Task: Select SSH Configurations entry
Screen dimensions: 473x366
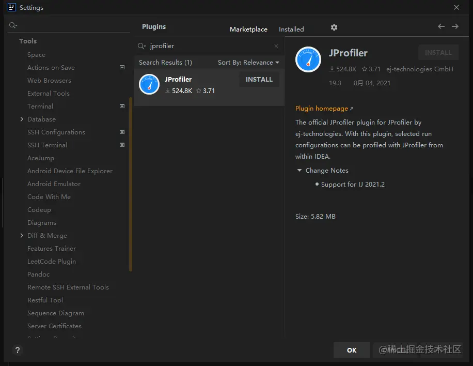Action: 56,132
